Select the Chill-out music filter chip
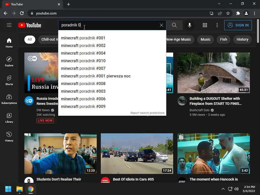 tap(48, 39)
